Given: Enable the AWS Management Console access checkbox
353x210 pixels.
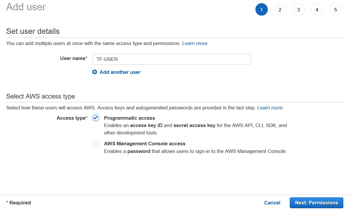Looking at the screenshot, I should click(96, 144).
